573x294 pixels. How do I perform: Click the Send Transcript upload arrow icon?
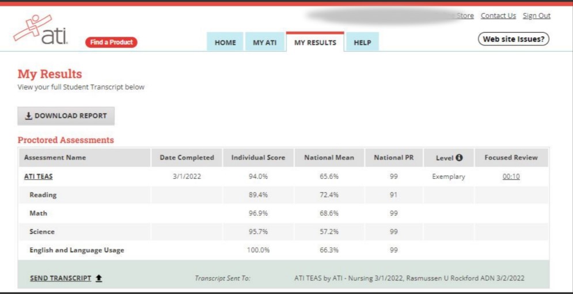(x=98, y=278)
